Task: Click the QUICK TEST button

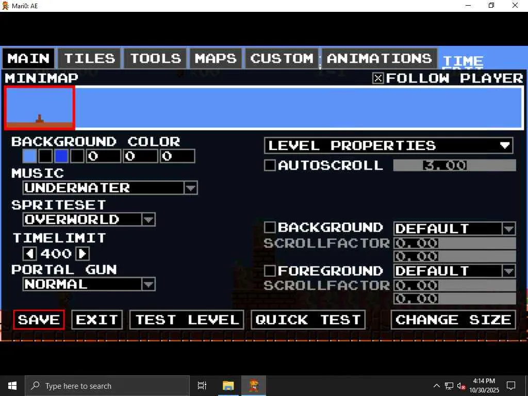Action: point(308,320)
